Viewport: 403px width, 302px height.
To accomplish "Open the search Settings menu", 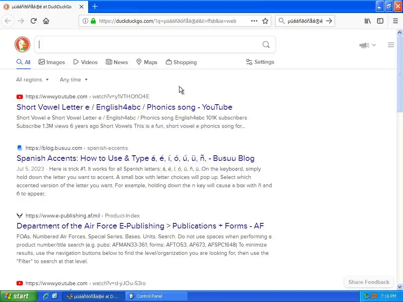I will (x=260, y=62).
